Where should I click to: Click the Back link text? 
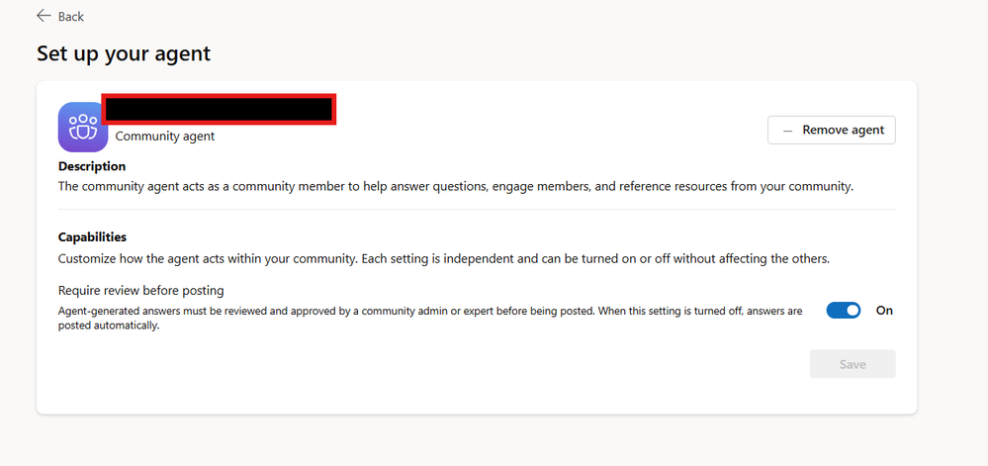pos(71,17)
